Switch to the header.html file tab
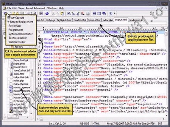Viewport: 170px width, 127px height. tap(80, 20)
